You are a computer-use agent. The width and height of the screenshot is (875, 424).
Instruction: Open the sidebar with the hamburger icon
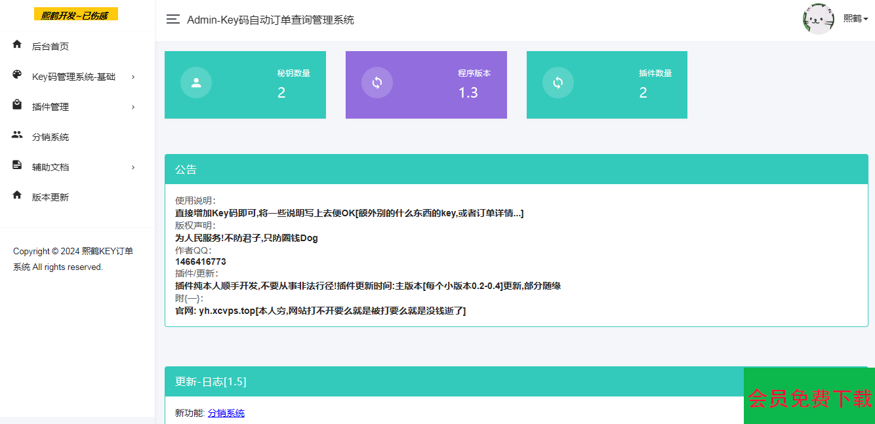pos(173,19)
